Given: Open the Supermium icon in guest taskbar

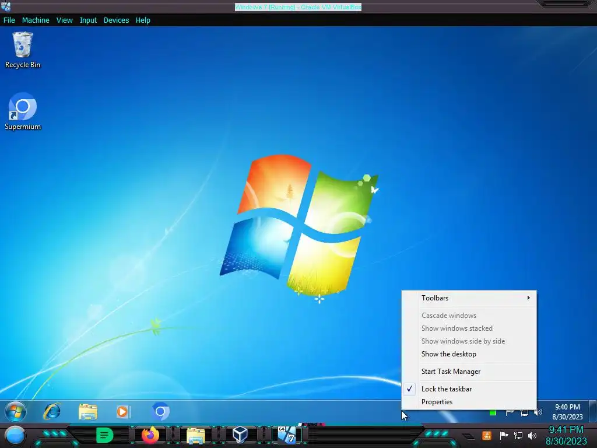Looking at the screenshot, I should [160, 411].
